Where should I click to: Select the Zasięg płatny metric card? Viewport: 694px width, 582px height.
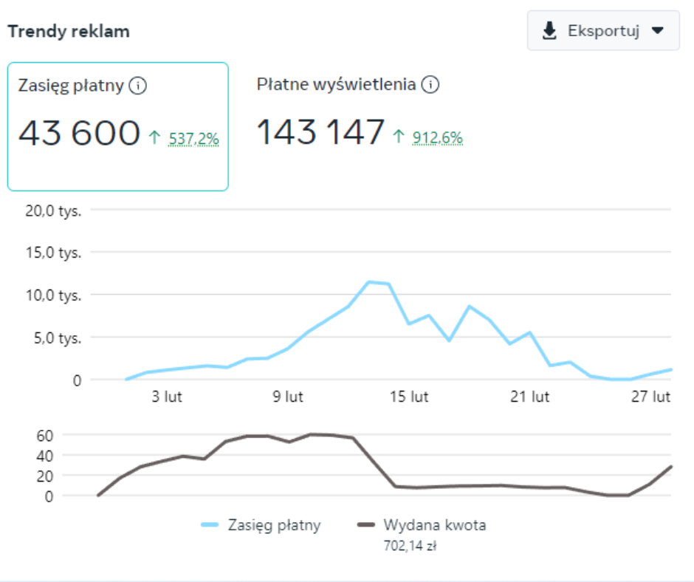(117, 127)
